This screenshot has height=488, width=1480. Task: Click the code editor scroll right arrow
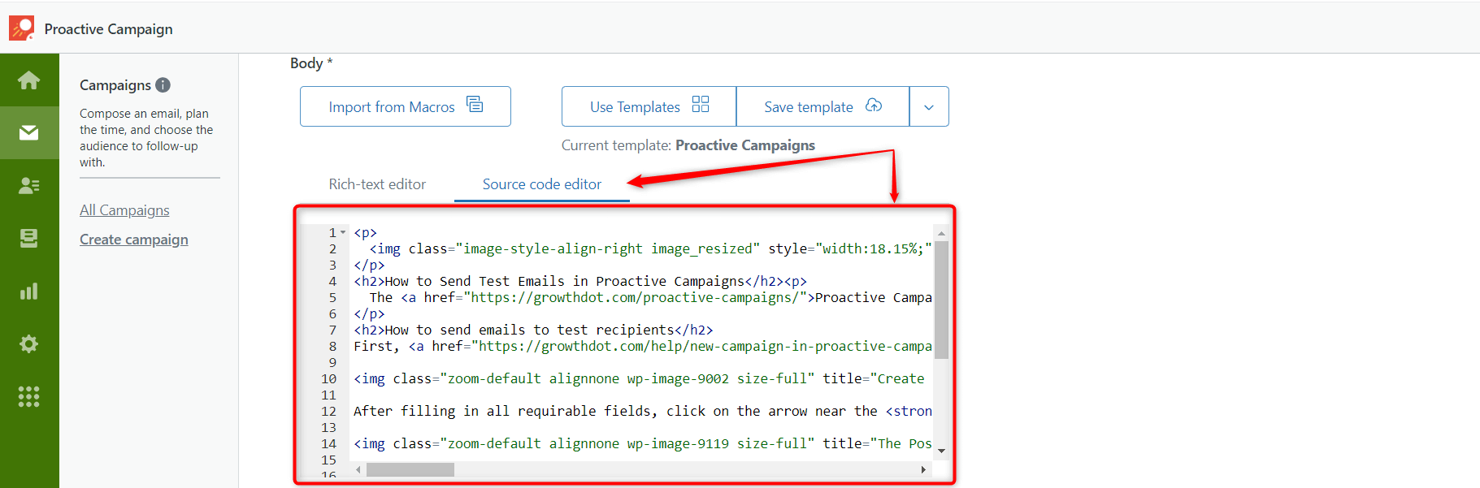(923, 469)
